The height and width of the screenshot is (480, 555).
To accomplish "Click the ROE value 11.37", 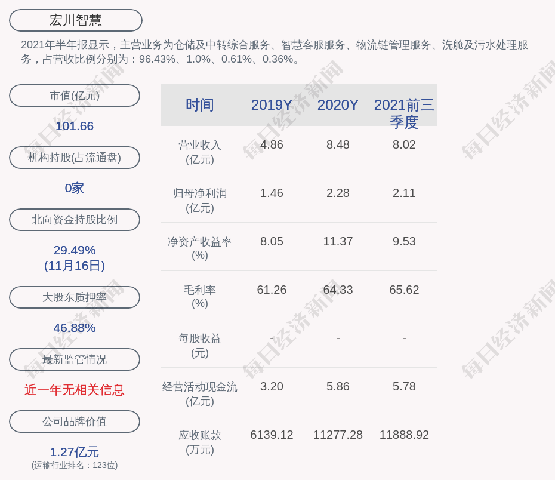I will click(338, 241).
